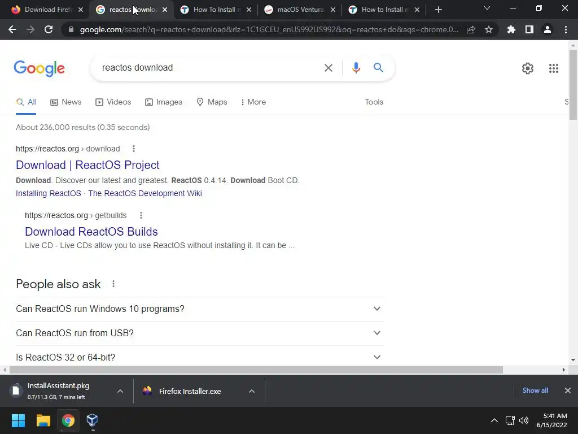Open search Tools
This screenshot has height=434, width=578.
tap(374, 102)
